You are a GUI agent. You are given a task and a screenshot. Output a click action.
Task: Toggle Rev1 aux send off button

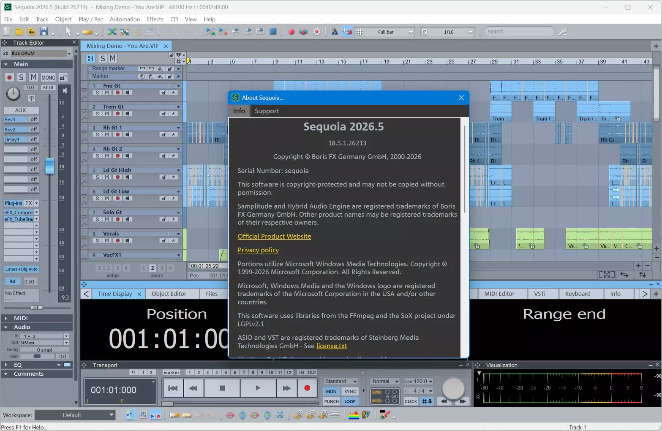coord(34,120)
